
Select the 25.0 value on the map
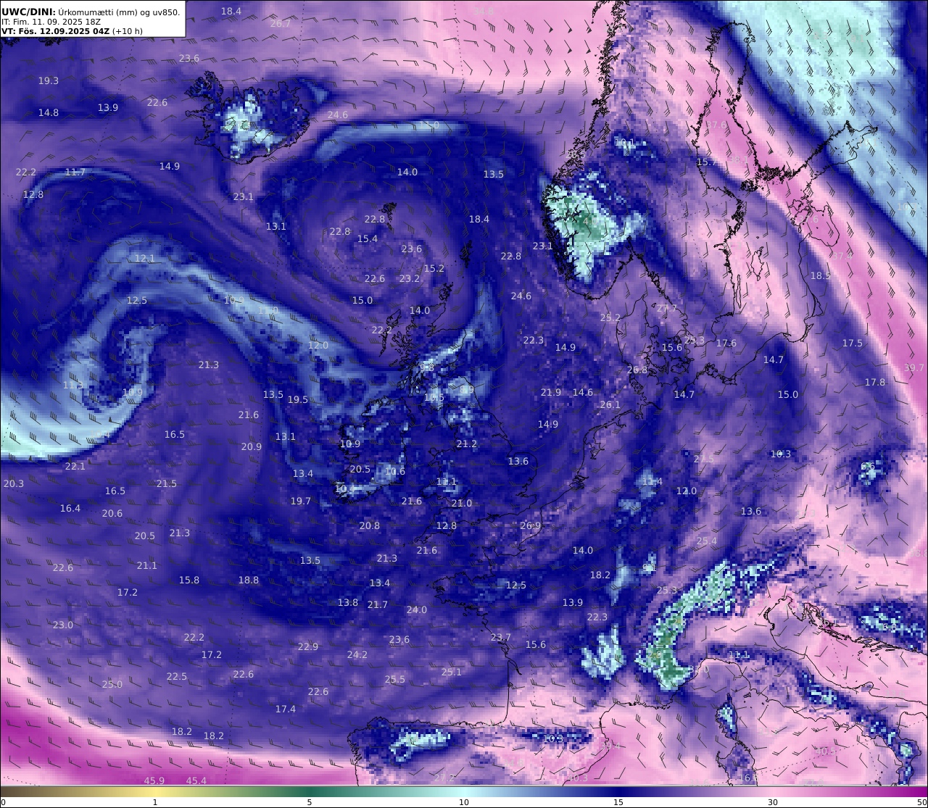point(112,685)
